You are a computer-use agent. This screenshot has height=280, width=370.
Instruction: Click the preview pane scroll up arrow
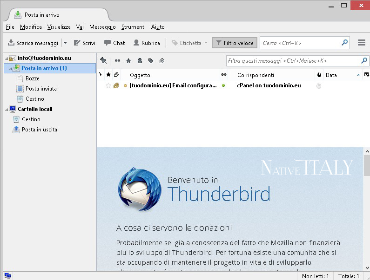click(x=367, y=151)
